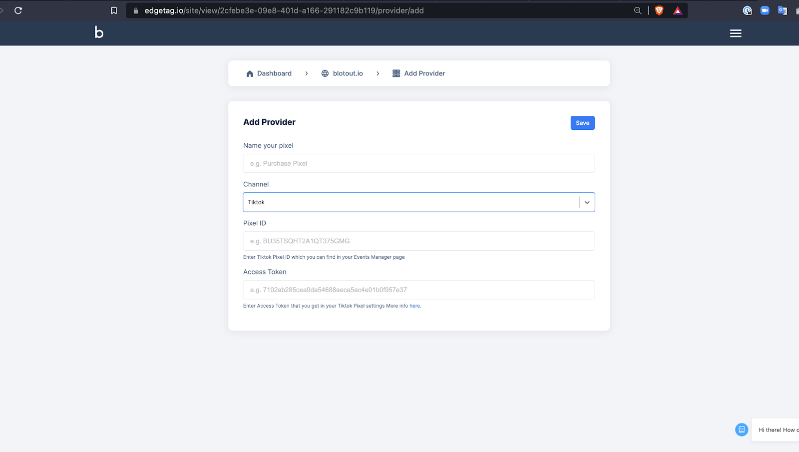Click the 'Channel' label
This screenshot has height=452, width=799.
coord(256,184)
